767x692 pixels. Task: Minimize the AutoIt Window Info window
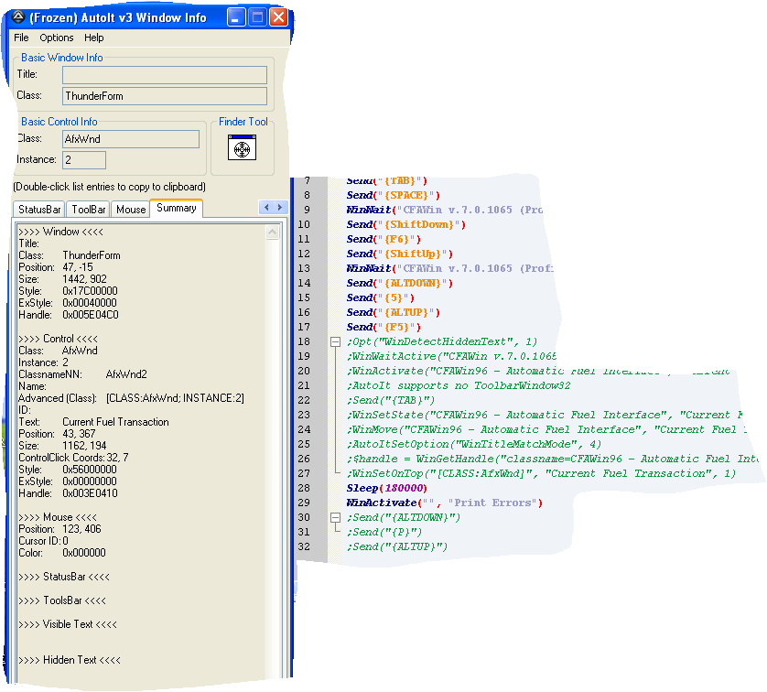(236, 17)
